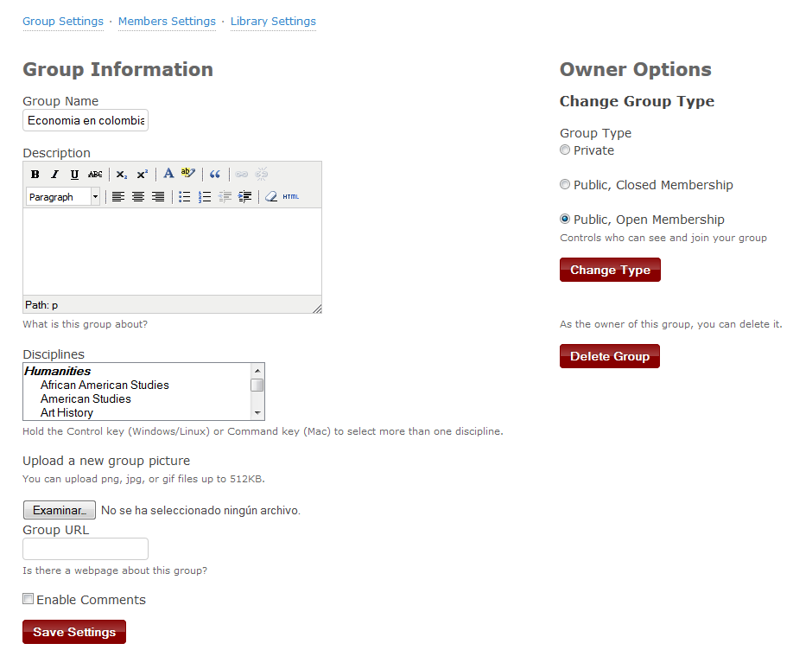Apply superscript formatting
812x650 pixels.
point(142,174)
